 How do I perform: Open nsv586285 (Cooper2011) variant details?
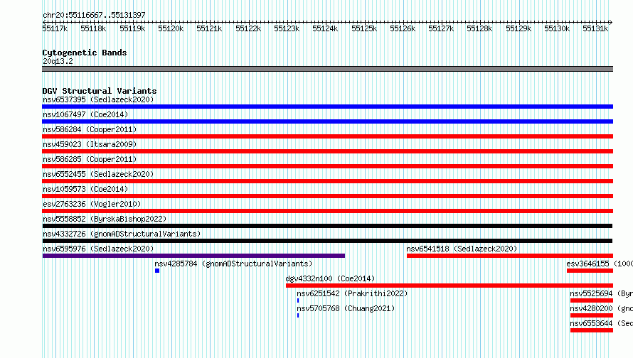(x=90, y=159)
